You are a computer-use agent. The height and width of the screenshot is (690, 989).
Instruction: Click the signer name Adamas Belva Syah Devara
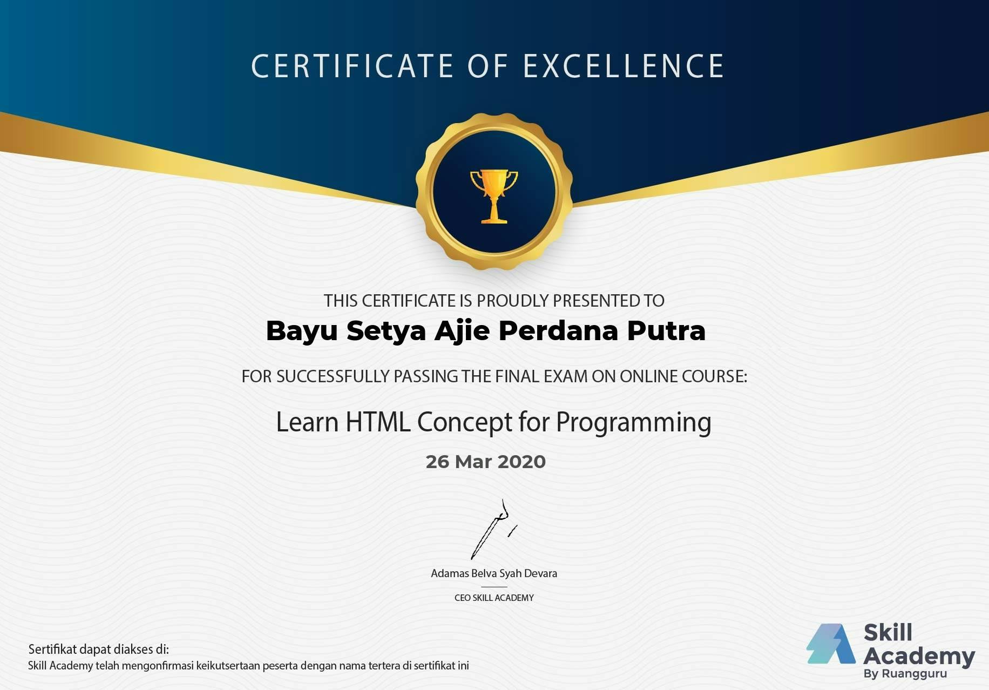[x=494, y=573]
